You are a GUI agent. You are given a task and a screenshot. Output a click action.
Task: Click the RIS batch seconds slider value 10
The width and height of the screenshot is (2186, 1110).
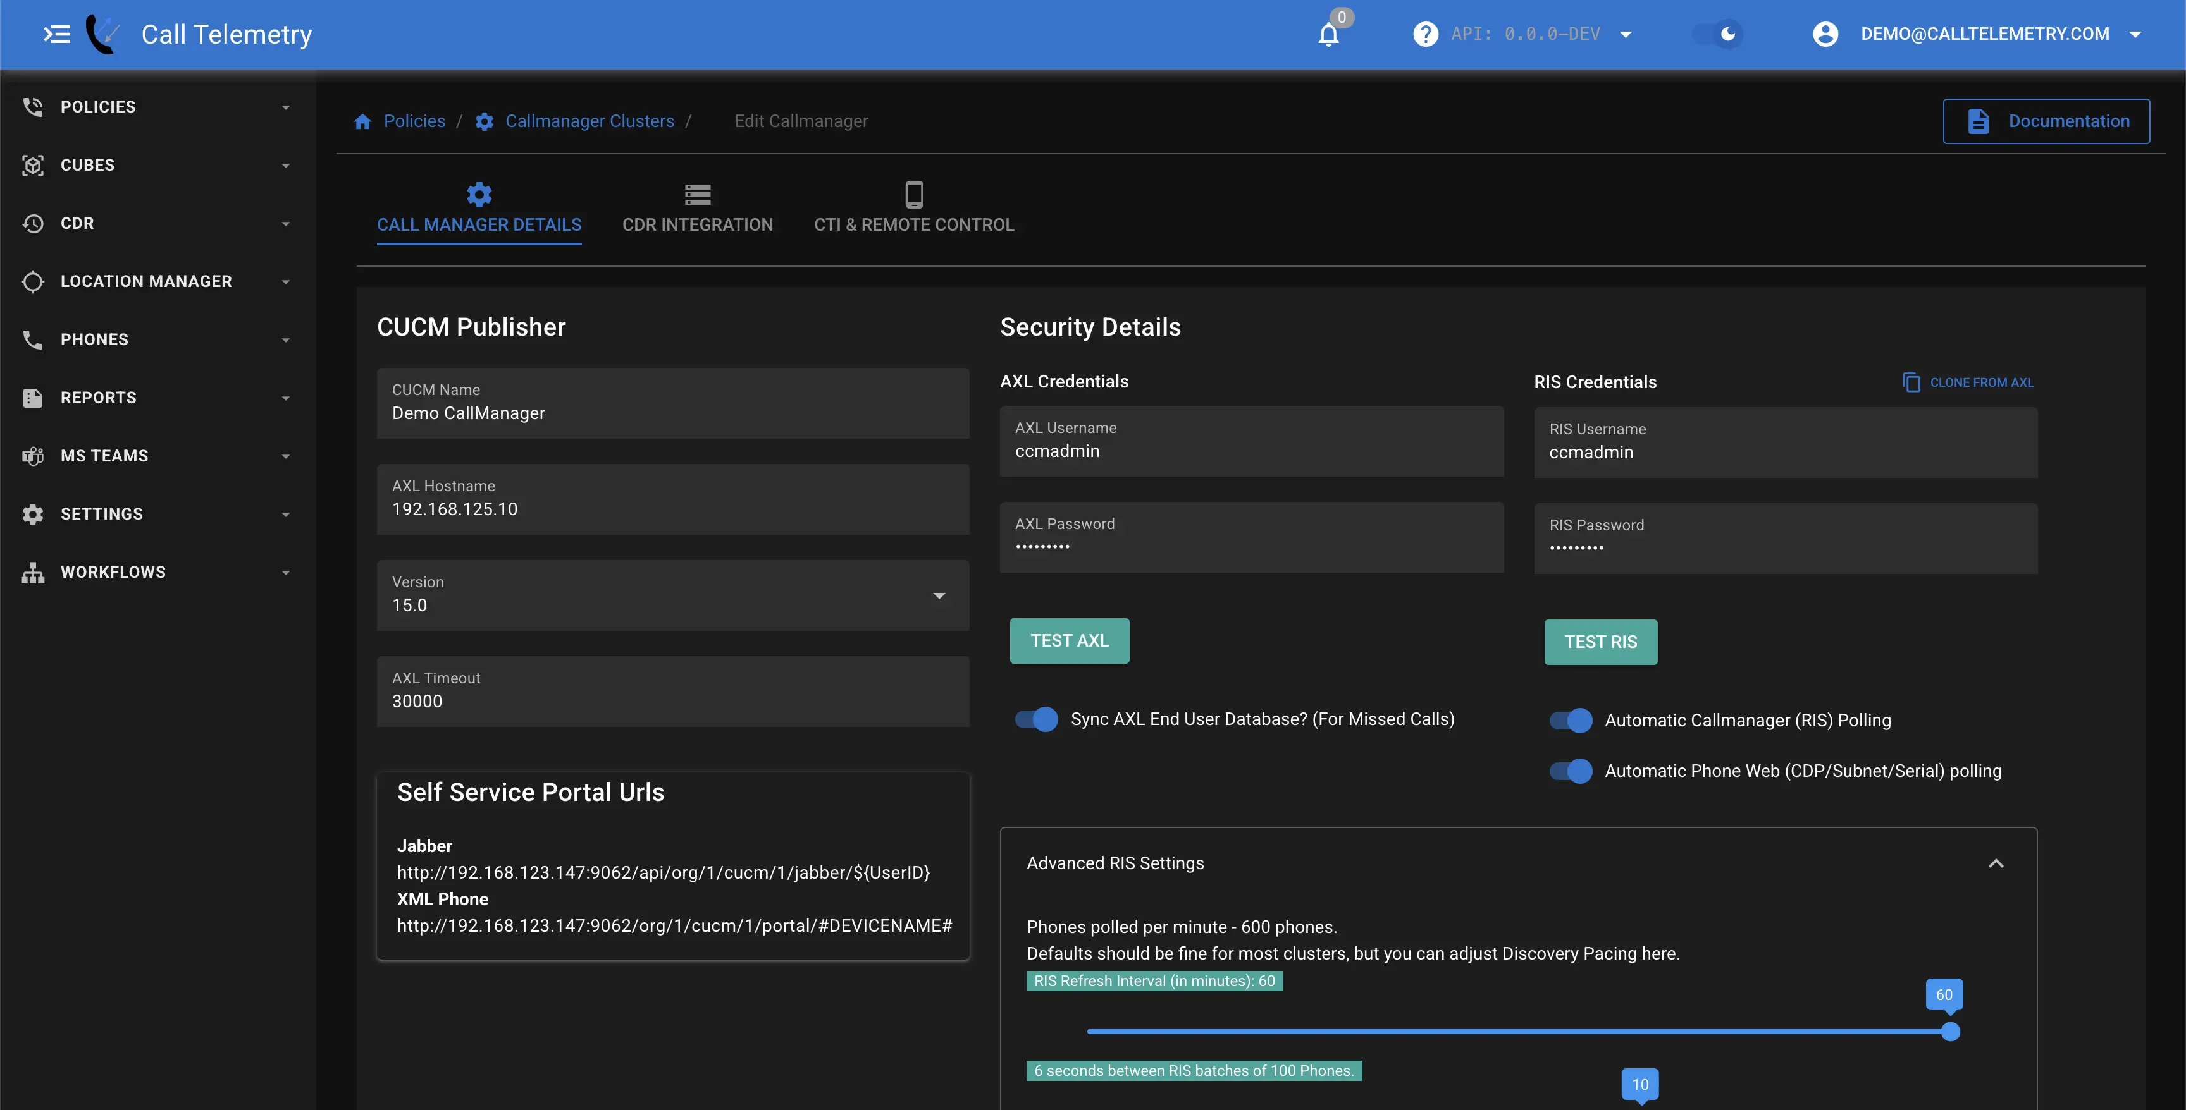pyautogui.click(x=1640, y=1085)
